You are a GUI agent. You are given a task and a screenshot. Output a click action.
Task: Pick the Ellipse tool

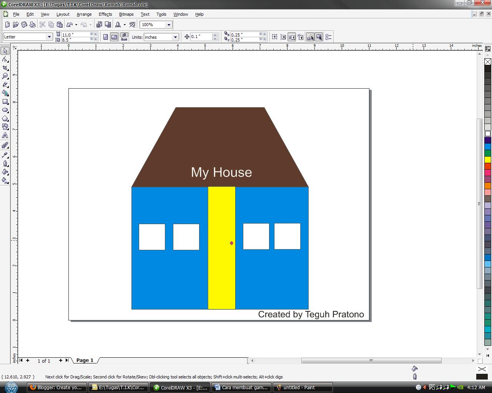pyautogui.click(x=5, y=110)
